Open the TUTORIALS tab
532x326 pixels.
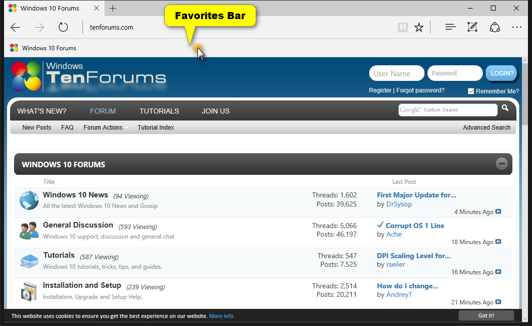(159, 111)
